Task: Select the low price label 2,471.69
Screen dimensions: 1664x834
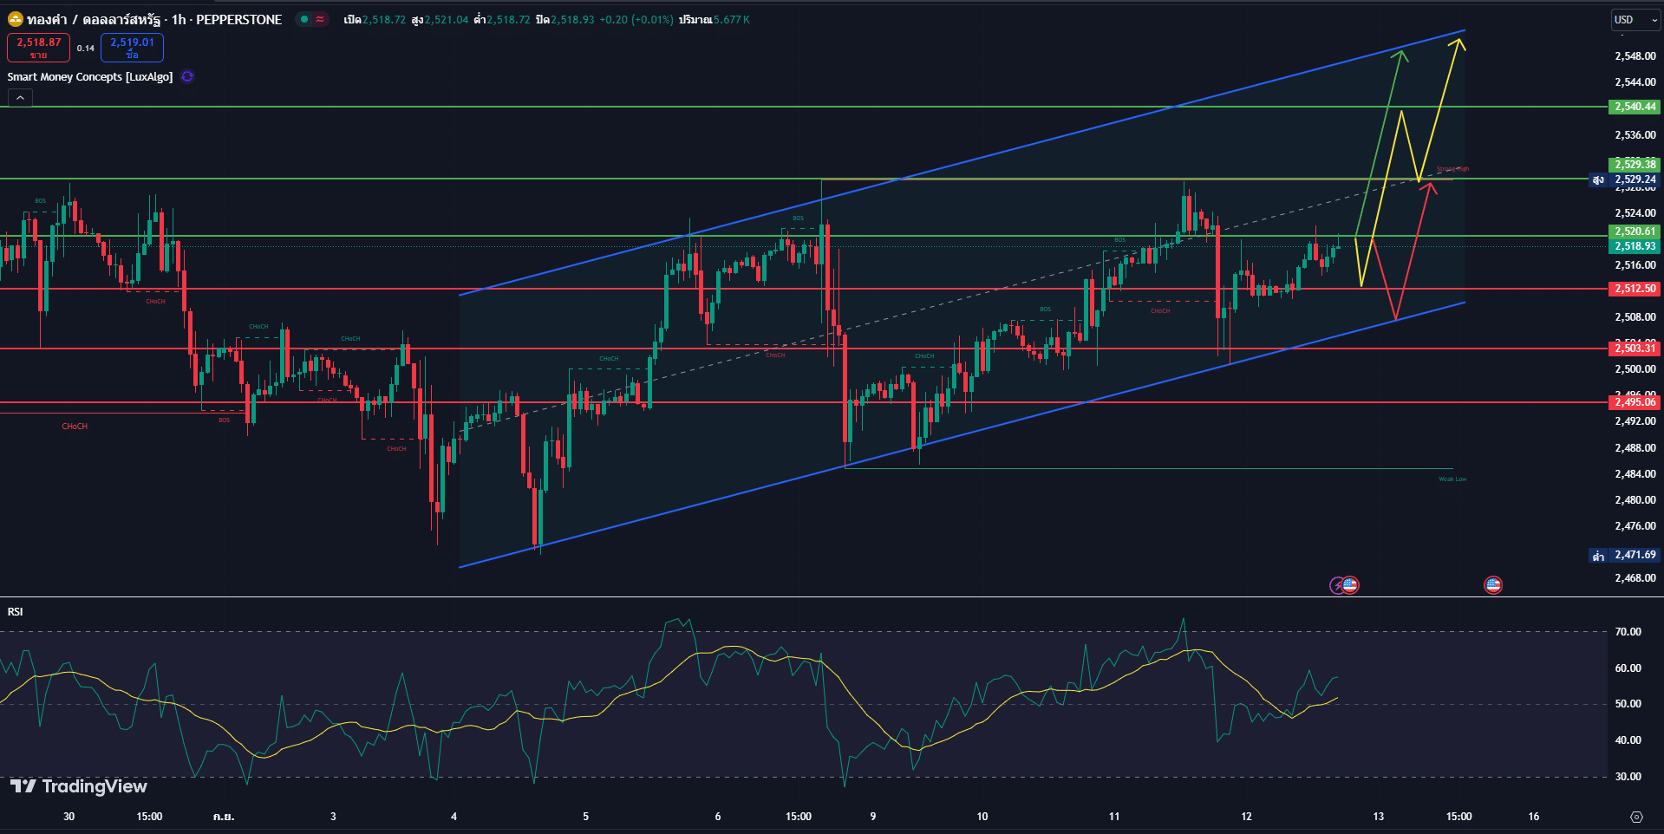Action: (1635, 555)
